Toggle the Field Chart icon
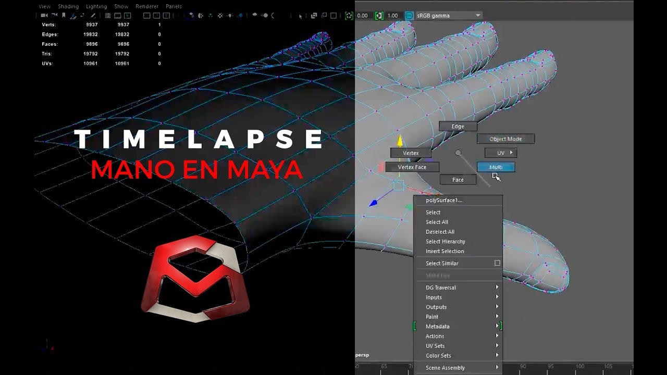The height and width of the screenshot is (375, 667). pos(156,16)
